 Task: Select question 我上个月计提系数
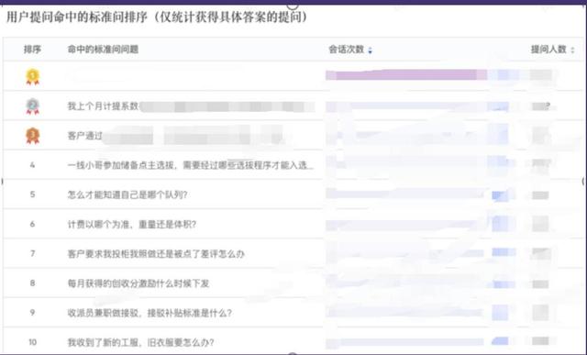(x=103, y=106)
